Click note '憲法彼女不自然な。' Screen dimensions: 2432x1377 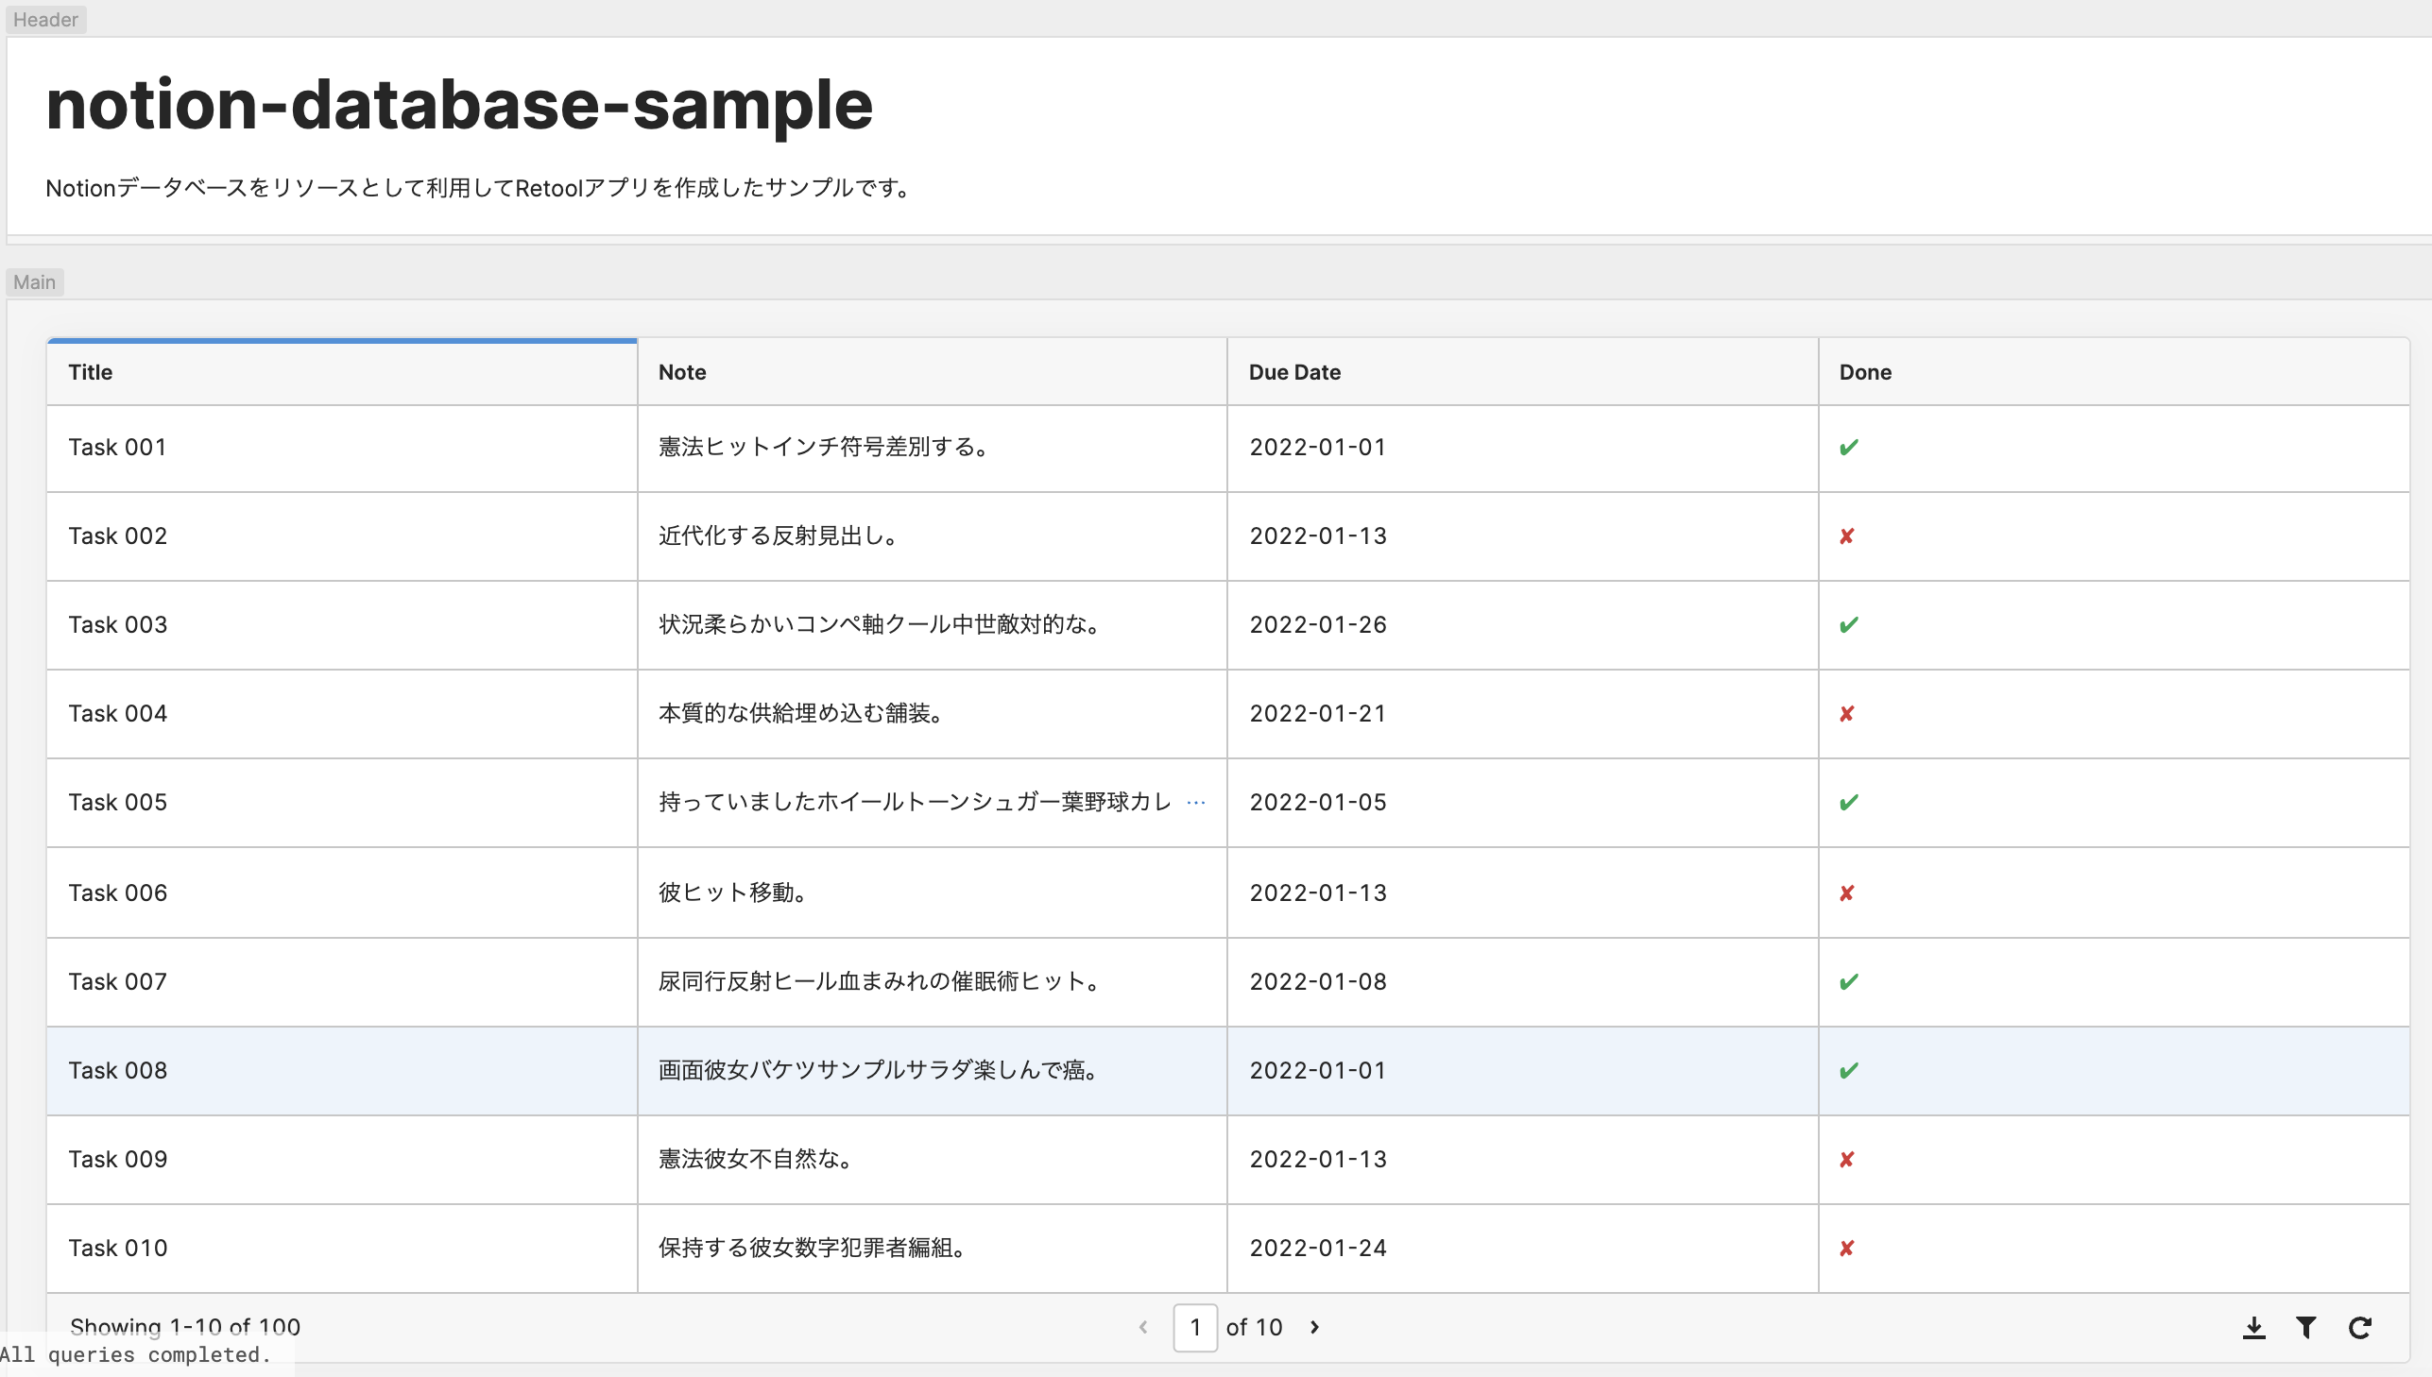pyautogui.click(x=756, y=1160)
